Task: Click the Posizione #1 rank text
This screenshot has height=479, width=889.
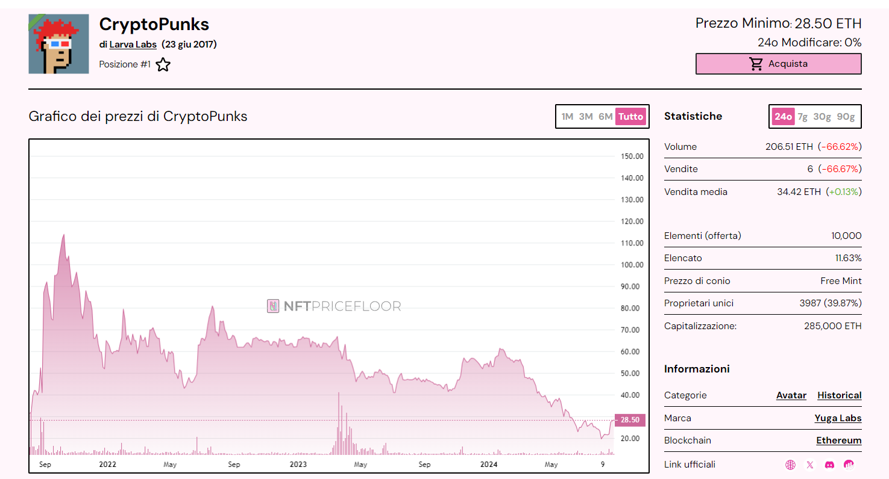Action: (x=125, y=64)
